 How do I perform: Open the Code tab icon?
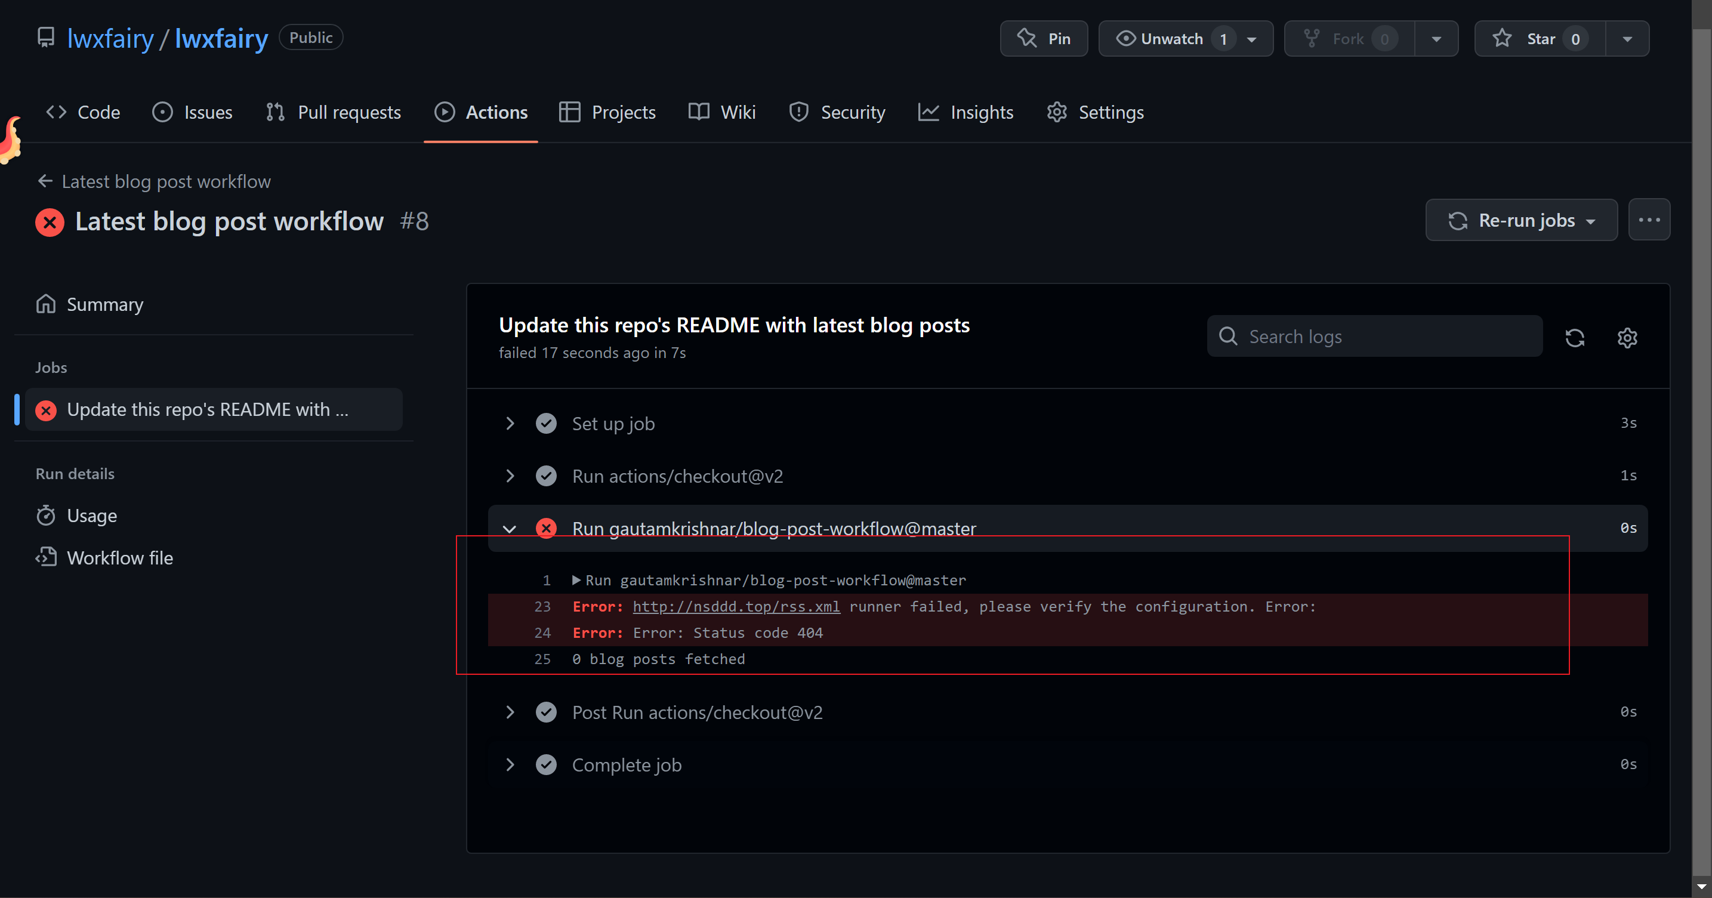tap(56, 112)
